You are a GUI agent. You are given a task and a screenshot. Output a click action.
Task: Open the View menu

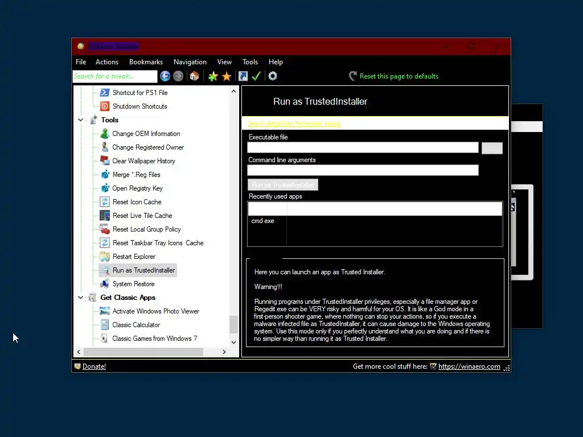(x=224, y=62)
